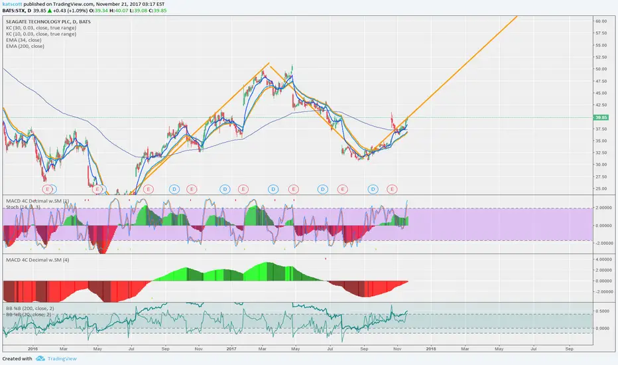Click the late January 2016 earnings E marker
The width and height of the screenshot is (618, 365).
pos(48,189)
